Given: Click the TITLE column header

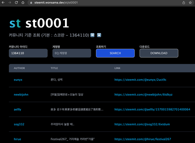Looking at the screenshot, I should pos(54,68).
